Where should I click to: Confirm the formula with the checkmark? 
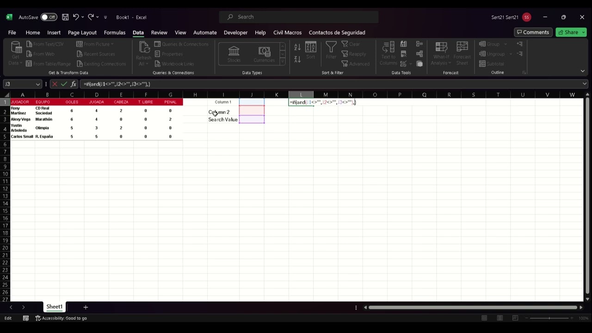pos(64,84)
